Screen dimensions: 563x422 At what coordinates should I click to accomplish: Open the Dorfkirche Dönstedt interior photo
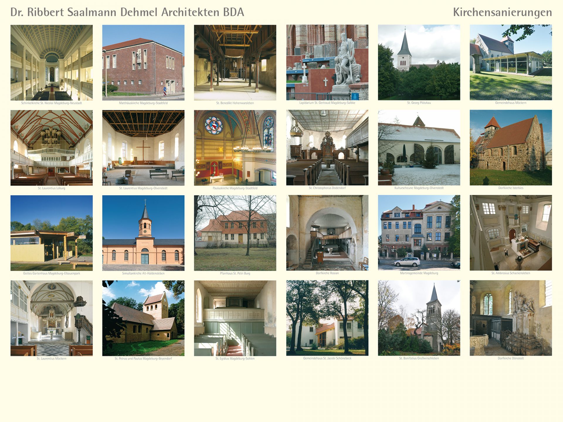tap(511, 318)
